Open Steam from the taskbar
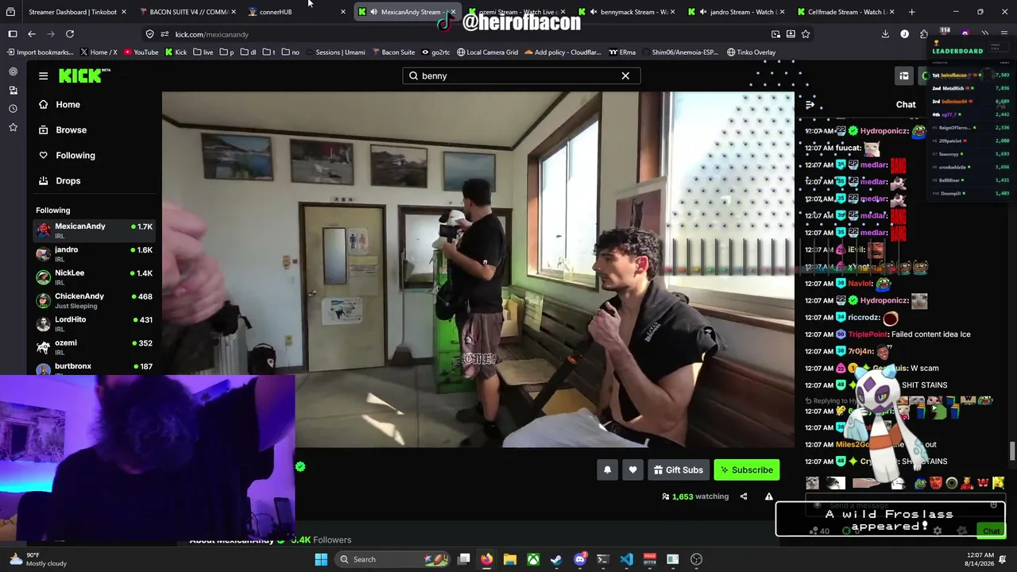1017x572 pixels. 556,559
